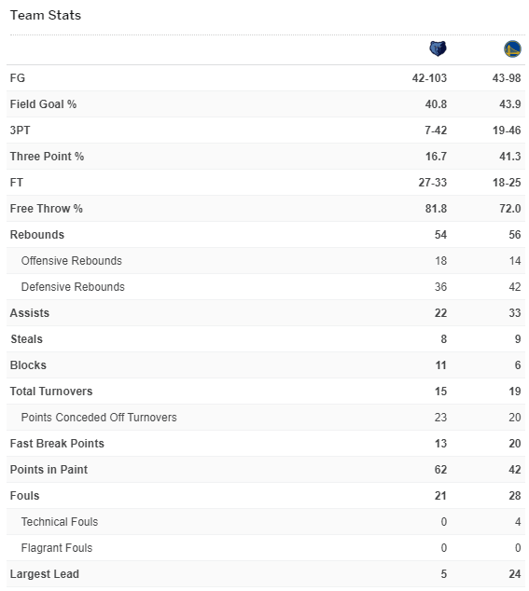Click the Defensive Rebounds sub-row label
Viewport: 529px width, 591px height.
pyautogui.click(x=73, y=287)
